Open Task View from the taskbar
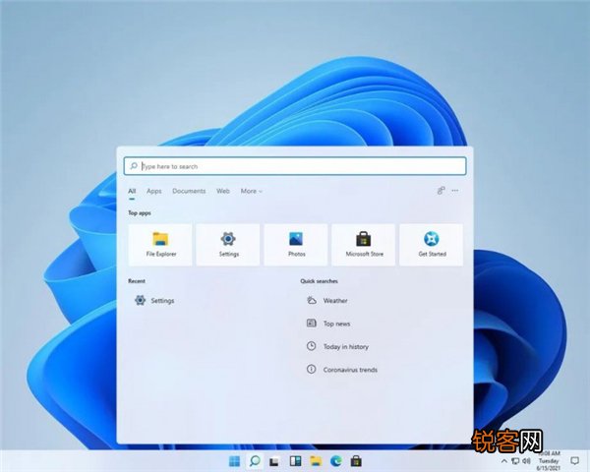 [x=274, y=461]
